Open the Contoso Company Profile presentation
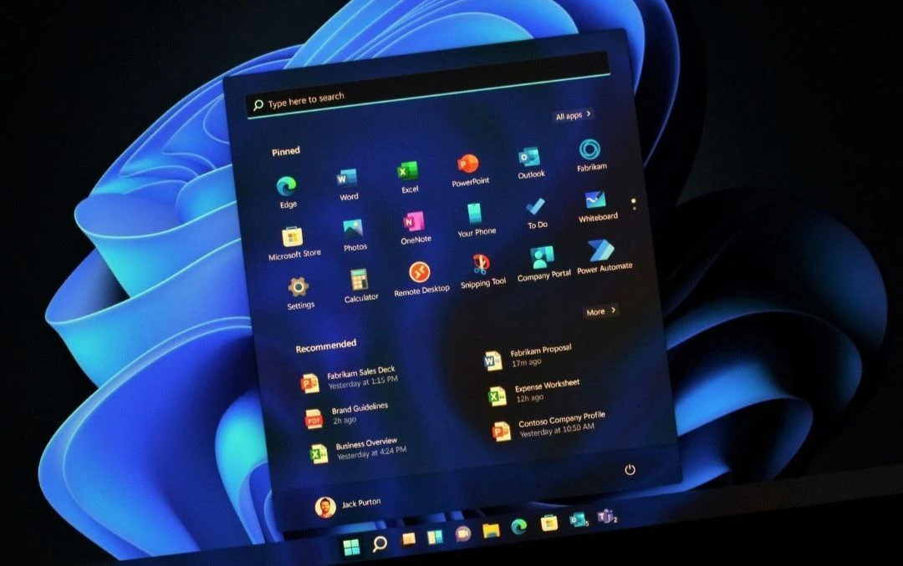The width and height of the screenshot is (903, 566). pos(548,427)
